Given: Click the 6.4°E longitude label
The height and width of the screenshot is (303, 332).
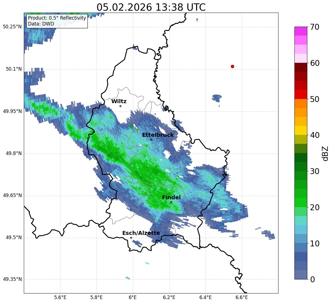Looking at the screenshot, I should 205,297.
